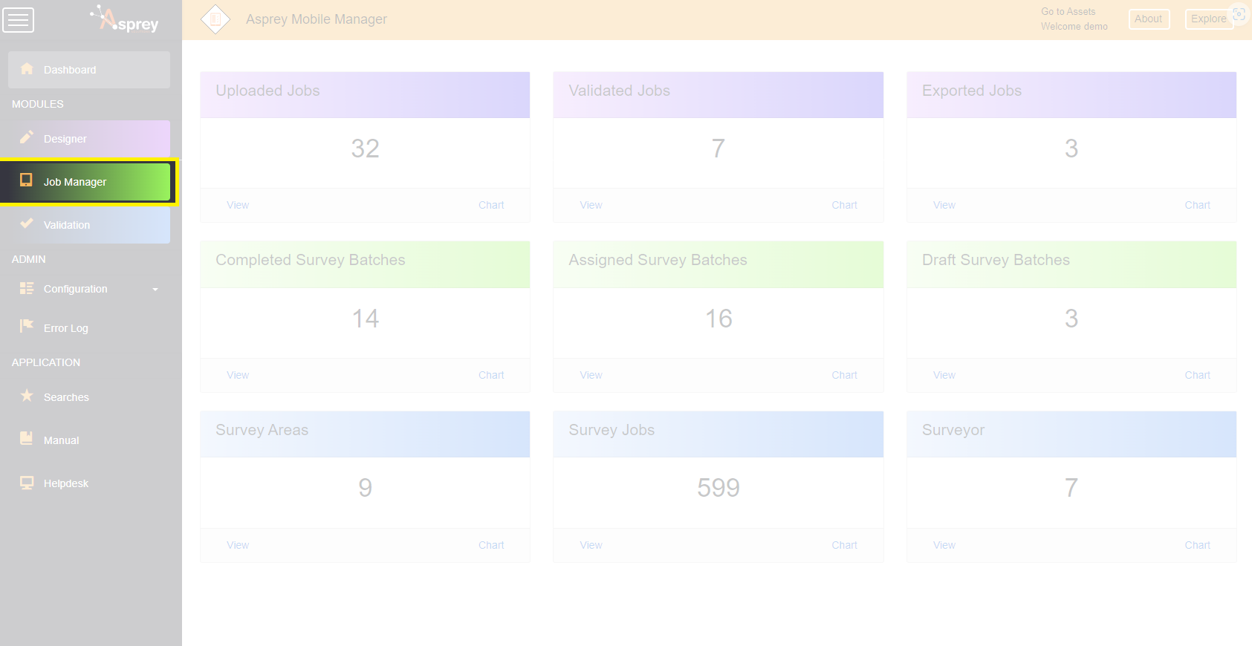Open the Configuration menu item

click(75, 289)
